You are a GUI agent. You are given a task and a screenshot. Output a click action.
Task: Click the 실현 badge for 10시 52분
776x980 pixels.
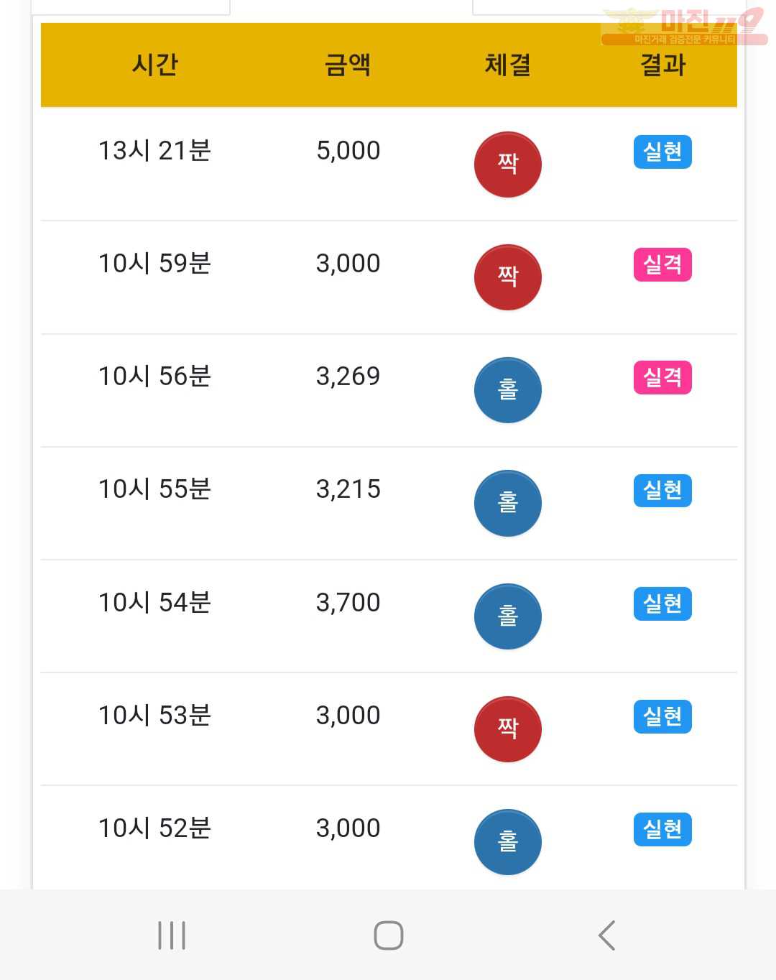(x=662, y=829)
